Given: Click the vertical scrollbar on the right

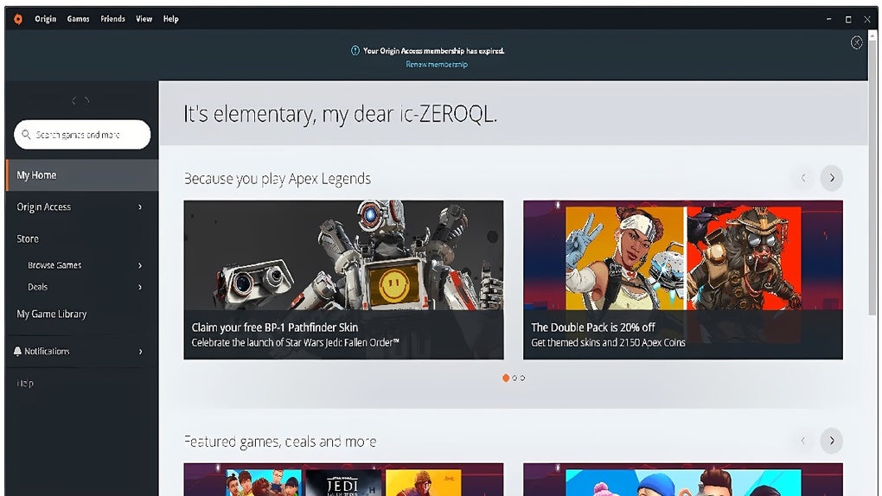Looking at the screenshot, I should tap(872, 199).
